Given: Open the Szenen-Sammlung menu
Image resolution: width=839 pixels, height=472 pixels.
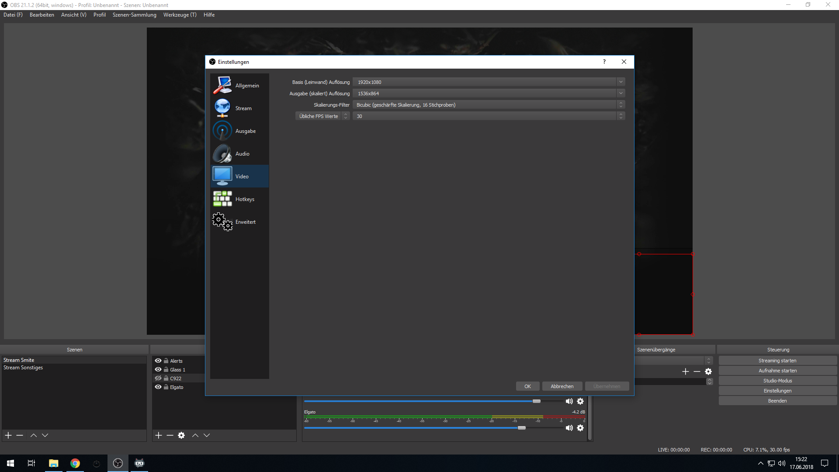Looking at the screenshot, I should (x=134, y=15).
